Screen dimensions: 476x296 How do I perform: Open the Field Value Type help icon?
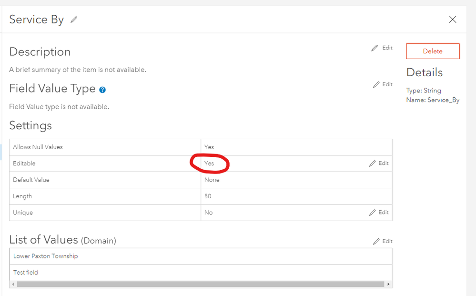(102, 90)
